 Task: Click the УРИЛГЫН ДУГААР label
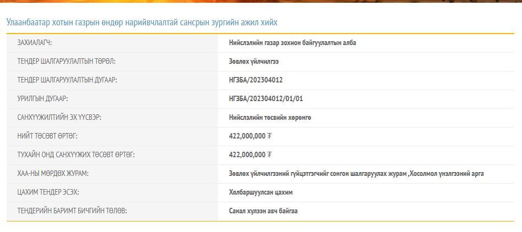(43, 99)
